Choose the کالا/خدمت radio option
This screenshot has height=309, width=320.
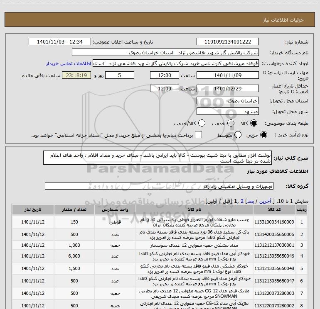coord(202,123)
